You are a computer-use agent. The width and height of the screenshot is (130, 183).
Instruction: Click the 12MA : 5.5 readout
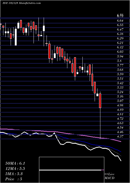pyautogui.click(x=15, y=169)
